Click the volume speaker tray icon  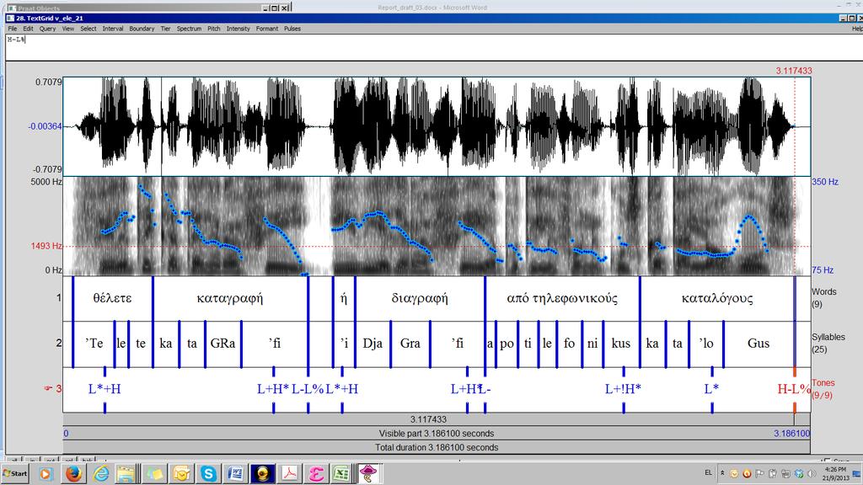(x=812, y=473)
